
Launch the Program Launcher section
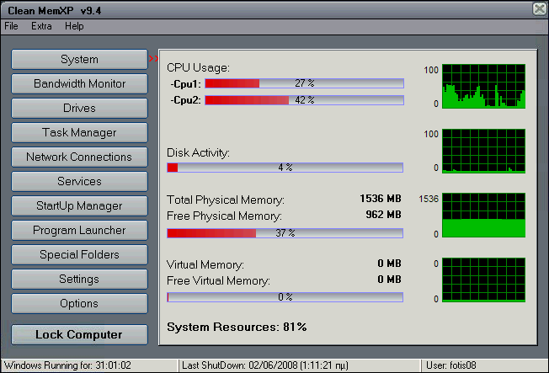coord(79,230)
